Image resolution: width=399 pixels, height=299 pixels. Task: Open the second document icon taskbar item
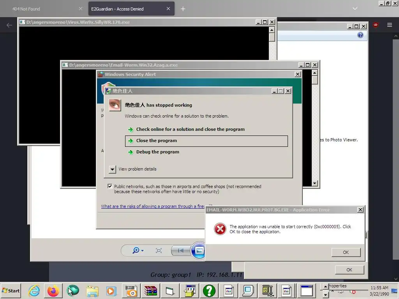(287, 291)
